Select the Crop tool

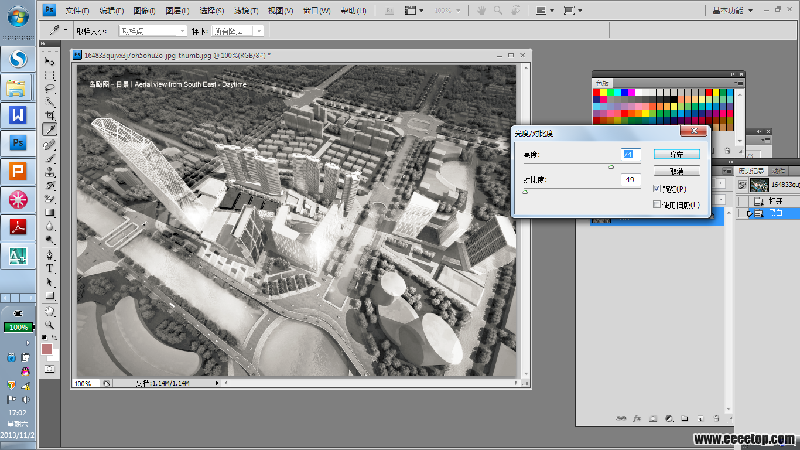(x=50, y=116)
